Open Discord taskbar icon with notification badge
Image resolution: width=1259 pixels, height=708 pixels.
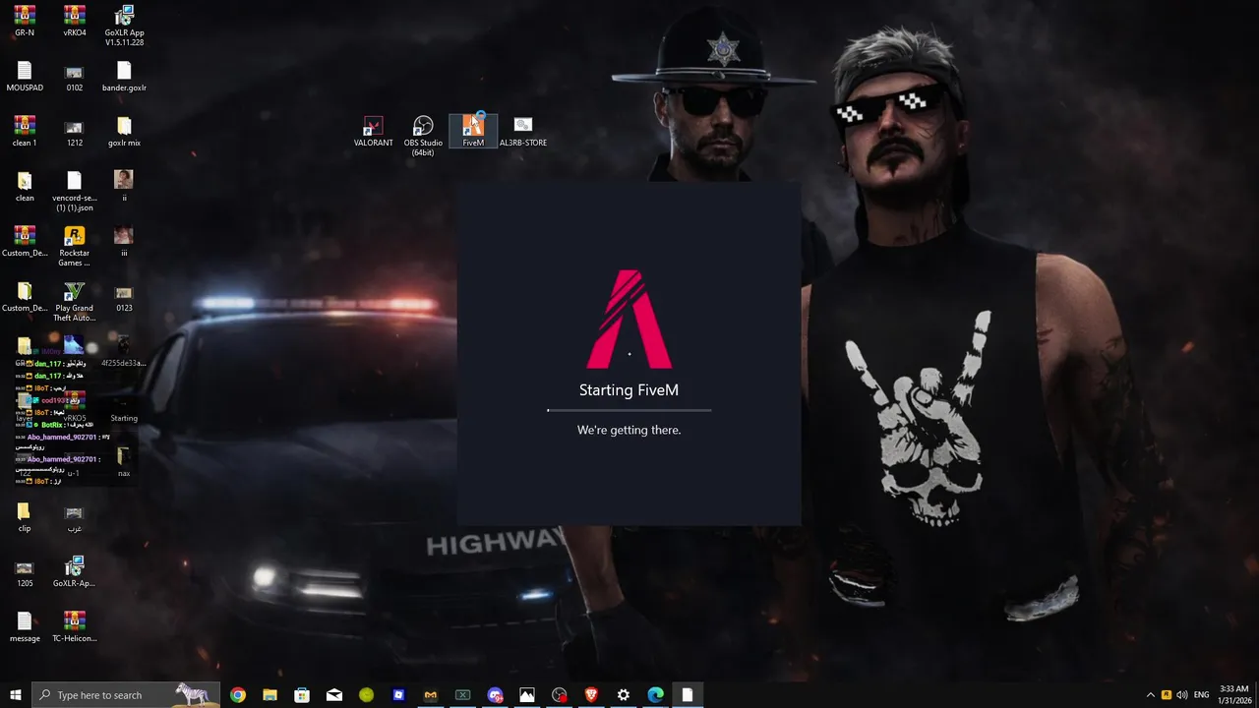coord(495,695)
